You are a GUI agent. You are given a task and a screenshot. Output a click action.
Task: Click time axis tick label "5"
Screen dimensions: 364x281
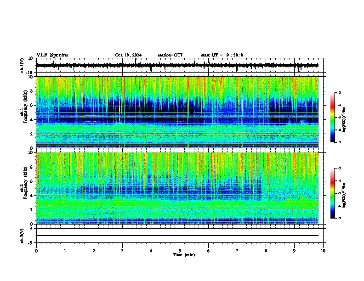180,251
